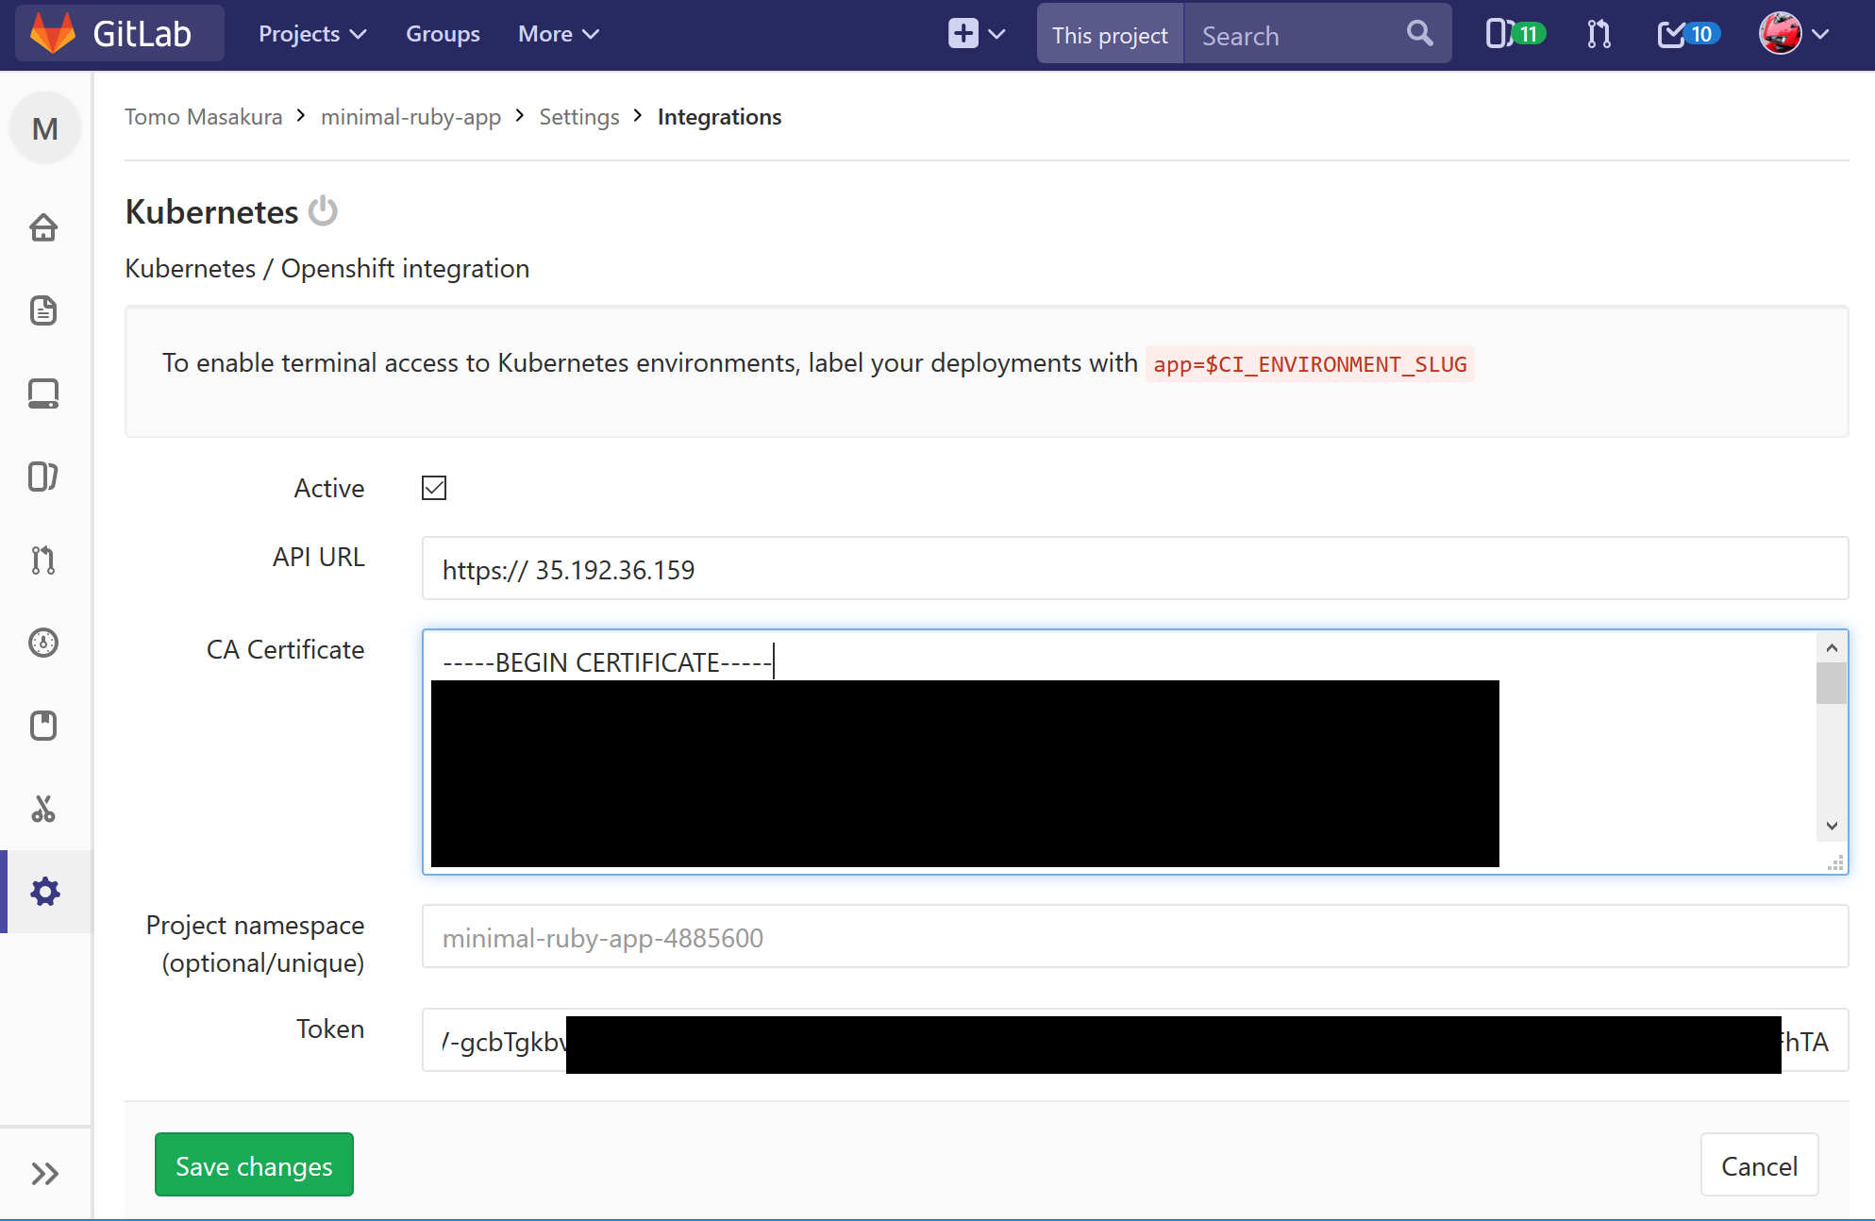Uncheck the Active checkbox
Screen dimensions: 1875x1221
tap(433, 488)
